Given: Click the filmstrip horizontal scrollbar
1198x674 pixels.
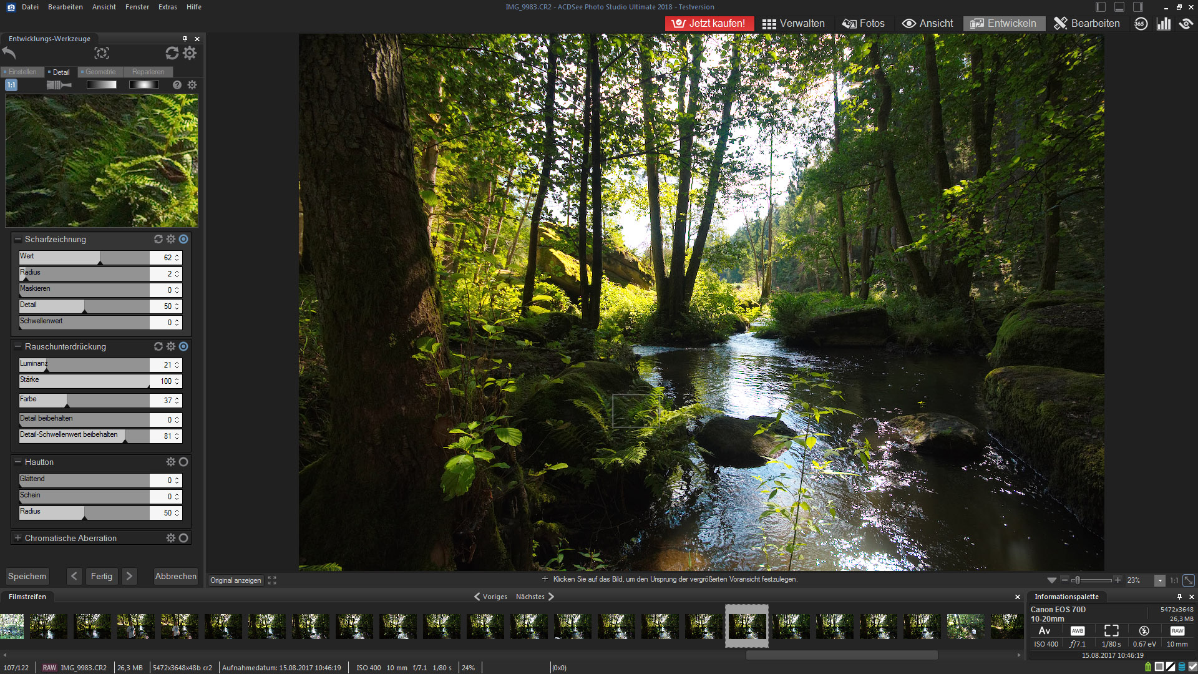Looking at the screenshot, I should click(842, 655).
